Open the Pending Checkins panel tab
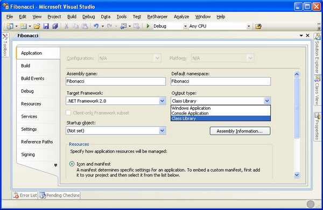 (59, 195)
